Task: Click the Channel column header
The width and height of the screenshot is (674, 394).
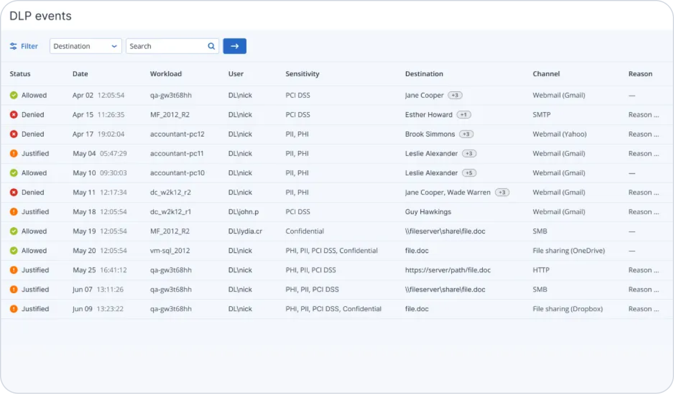Action: click(x=546, y=74)
